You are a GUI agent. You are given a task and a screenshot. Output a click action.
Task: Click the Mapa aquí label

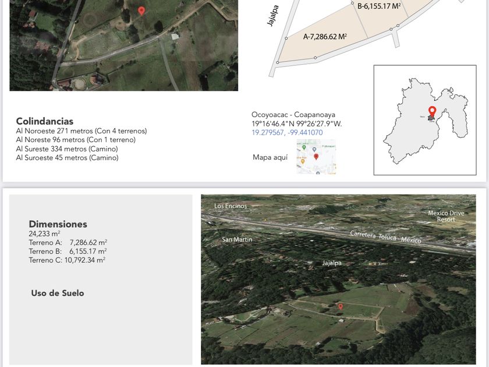coord(270,157)
